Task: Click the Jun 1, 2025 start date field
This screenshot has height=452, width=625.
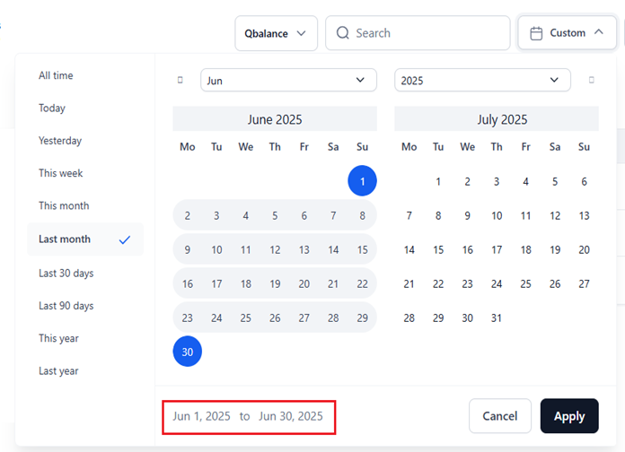Action: pos(202,416)
